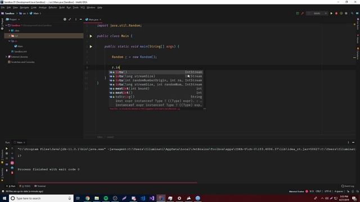
Task: Click the locate/target icon in Project panel header
Action: 65,20
